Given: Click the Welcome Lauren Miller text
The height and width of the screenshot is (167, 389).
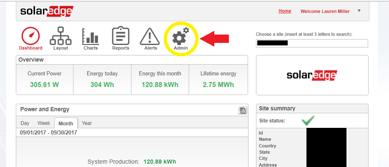Looking at the screenshot, I should (325, 11).
